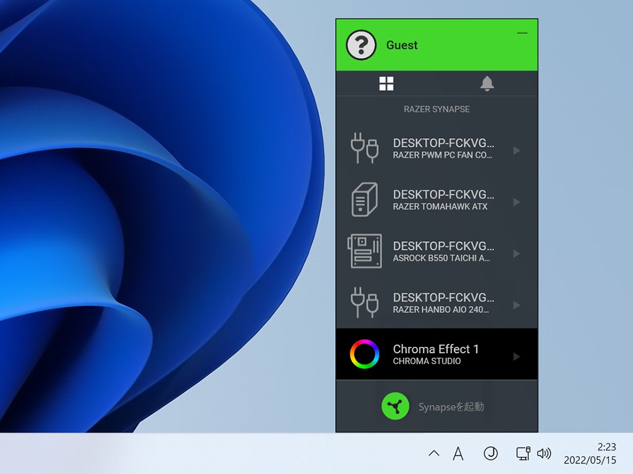Open the taskbar clock and date
The width and height of the screenshot is (633, 474).
(x=590, y=454)
